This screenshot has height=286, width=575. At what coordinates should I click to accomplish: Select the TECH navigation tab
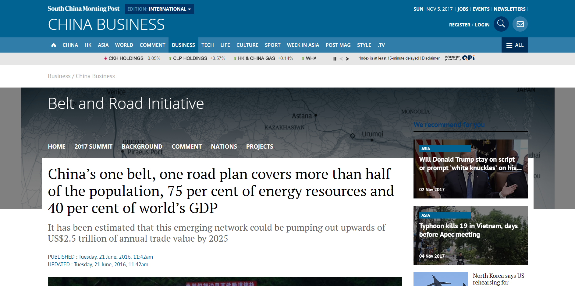click(x=208, y=45)
